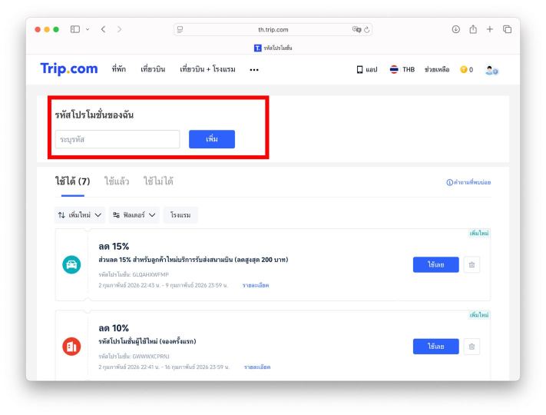Toggle the โรงแรม filter chip
This screenshot has width=546, height=415.
click(x=180, y=215)
